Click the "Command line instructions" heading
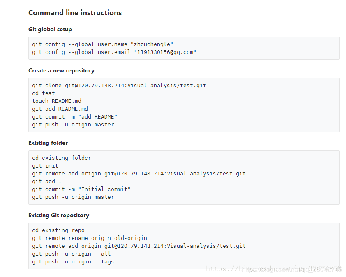Screen dimensions: 346x277 tap(75, 13)
